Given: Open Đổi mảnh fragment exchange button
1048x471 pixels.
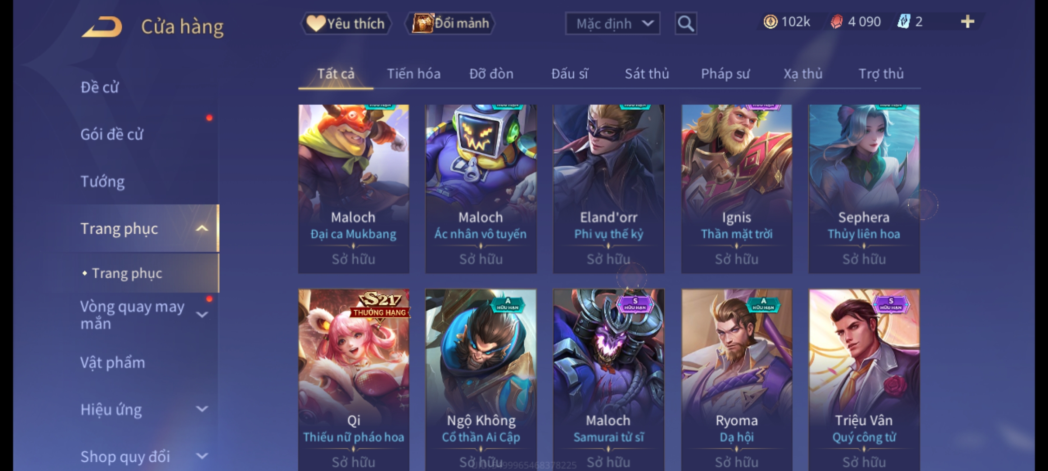Looking at the screenshot, I should 450,24.
